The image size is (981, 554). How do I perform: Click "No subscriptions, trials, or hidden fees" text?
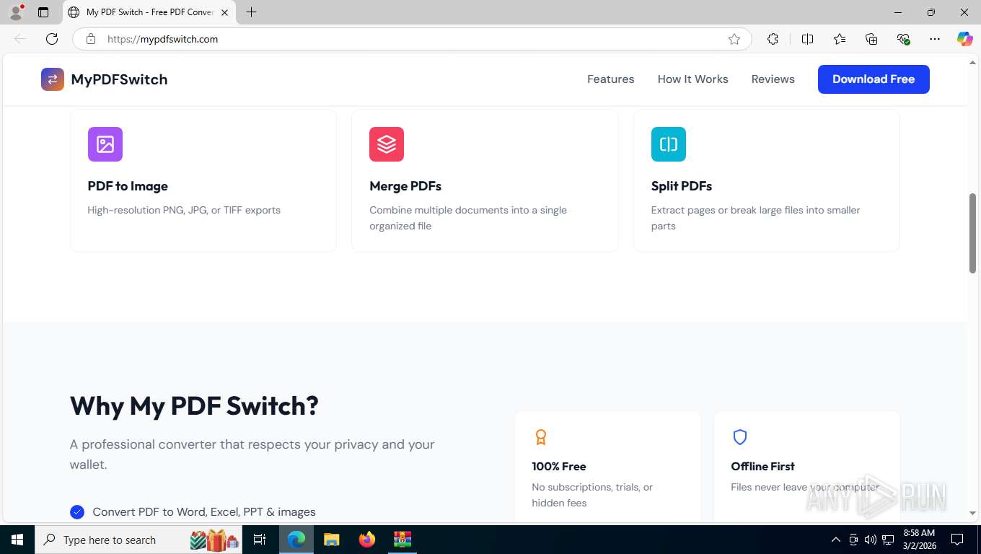pyautogui.click(x=592, y=495)
